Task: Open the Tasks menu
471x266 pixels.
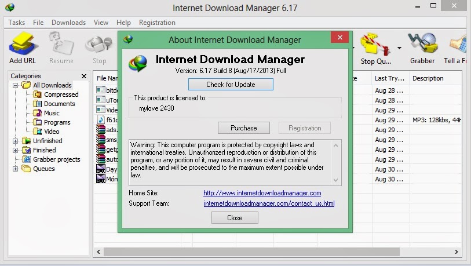Action: tap(17, 23)
